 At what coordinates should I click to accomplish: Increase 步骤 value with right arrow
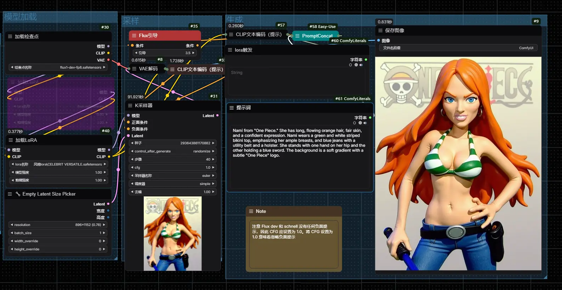pos(213,159)
